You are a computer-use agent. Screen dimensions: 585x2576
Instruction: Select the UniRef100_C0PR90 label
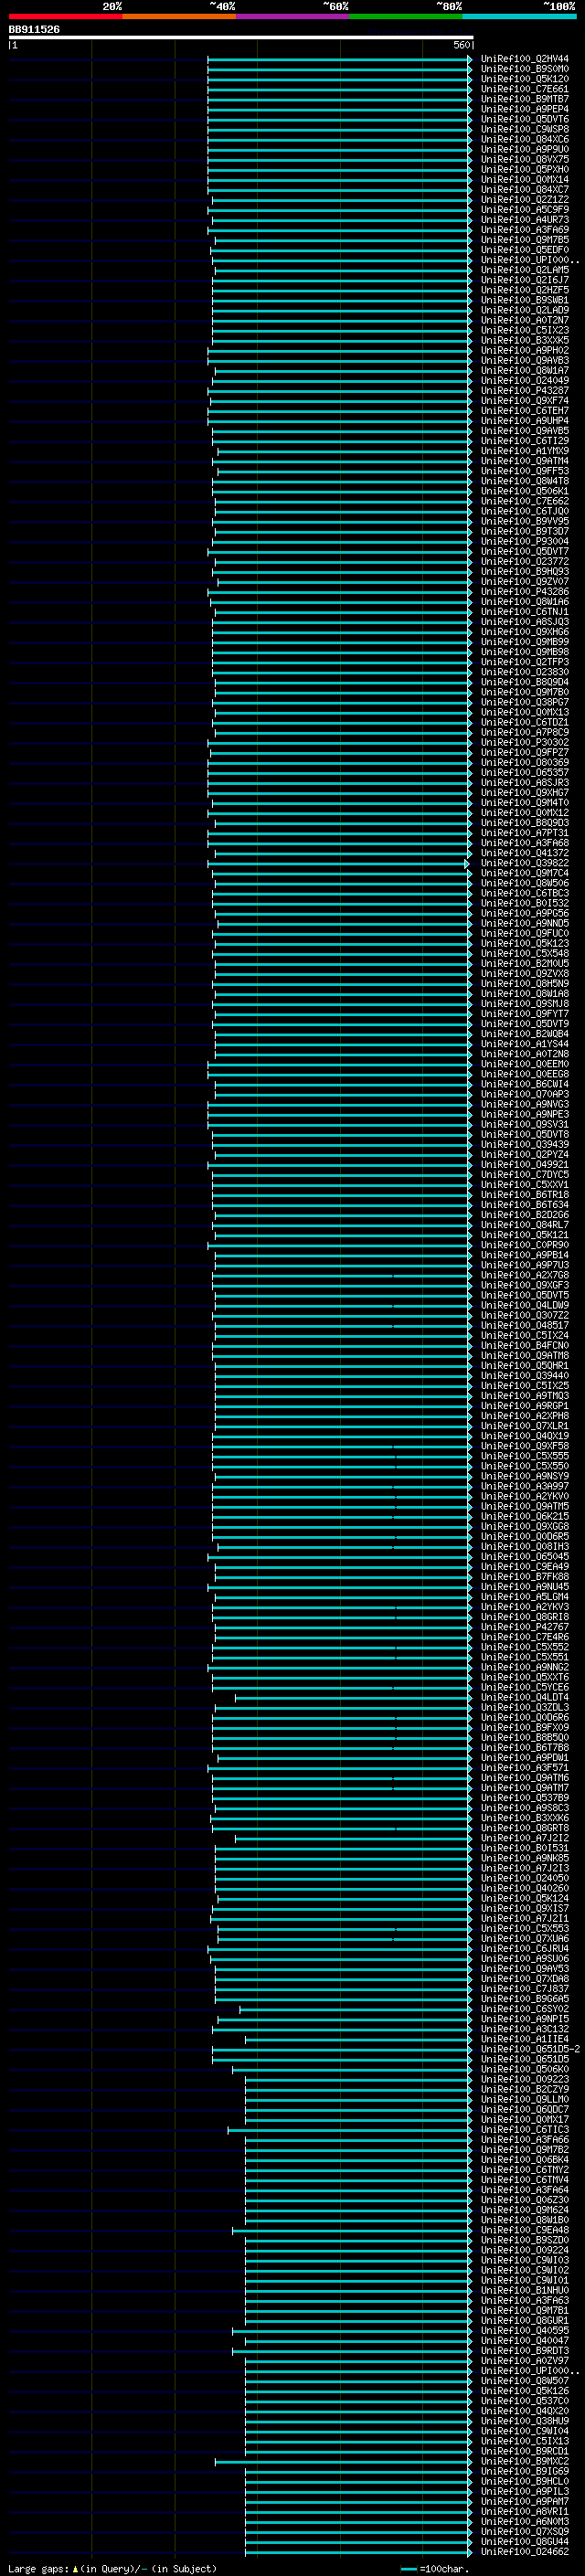pyautogui.click(x=525, y=1245)
